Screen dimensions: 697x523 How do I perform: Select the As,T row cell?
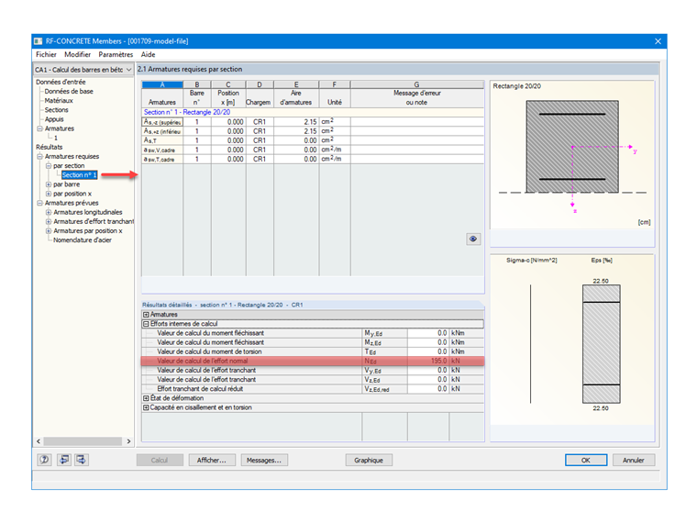(x=162, y=140)
